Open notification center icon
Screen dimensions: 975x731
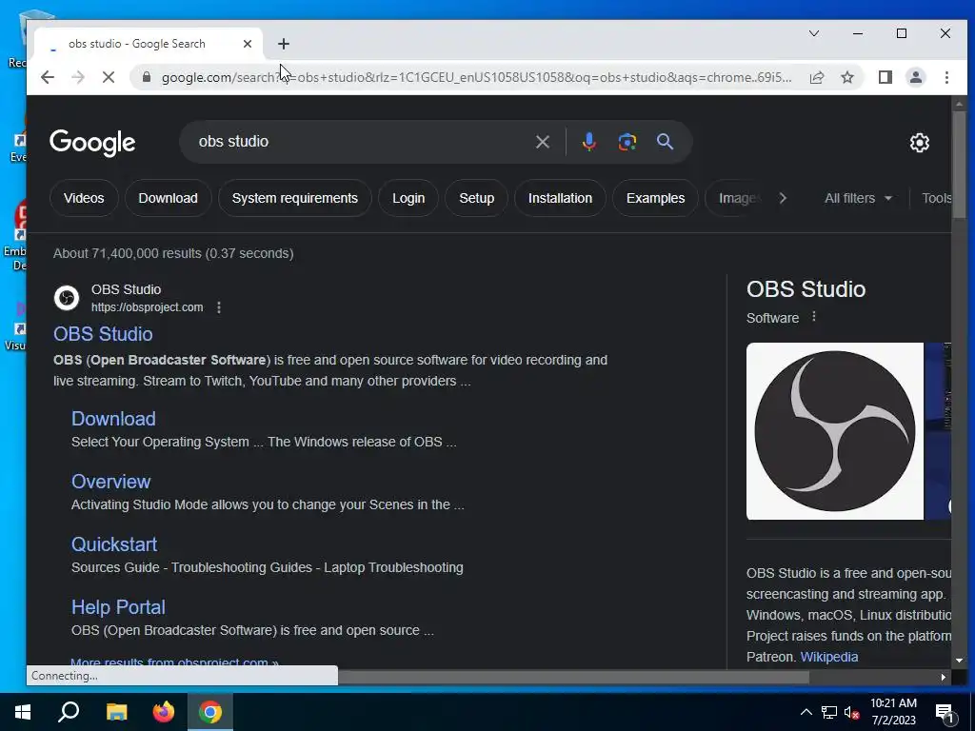945,712
